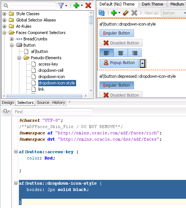Click the first Regular Button preview
The width and height of the screenshot is (186, 208).
click(117, 33)
